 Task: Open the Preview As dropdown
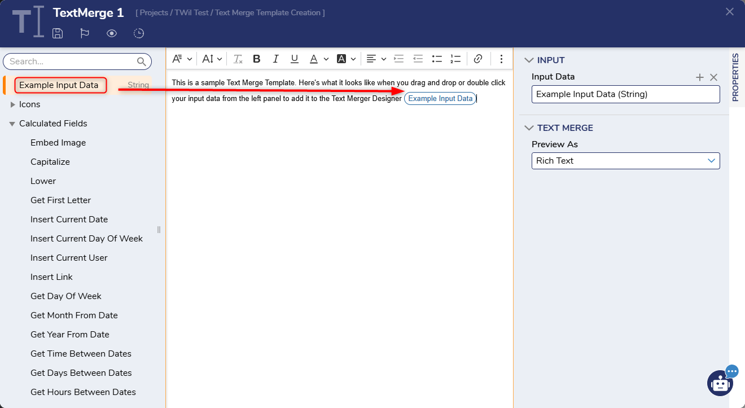coord(625,161)
